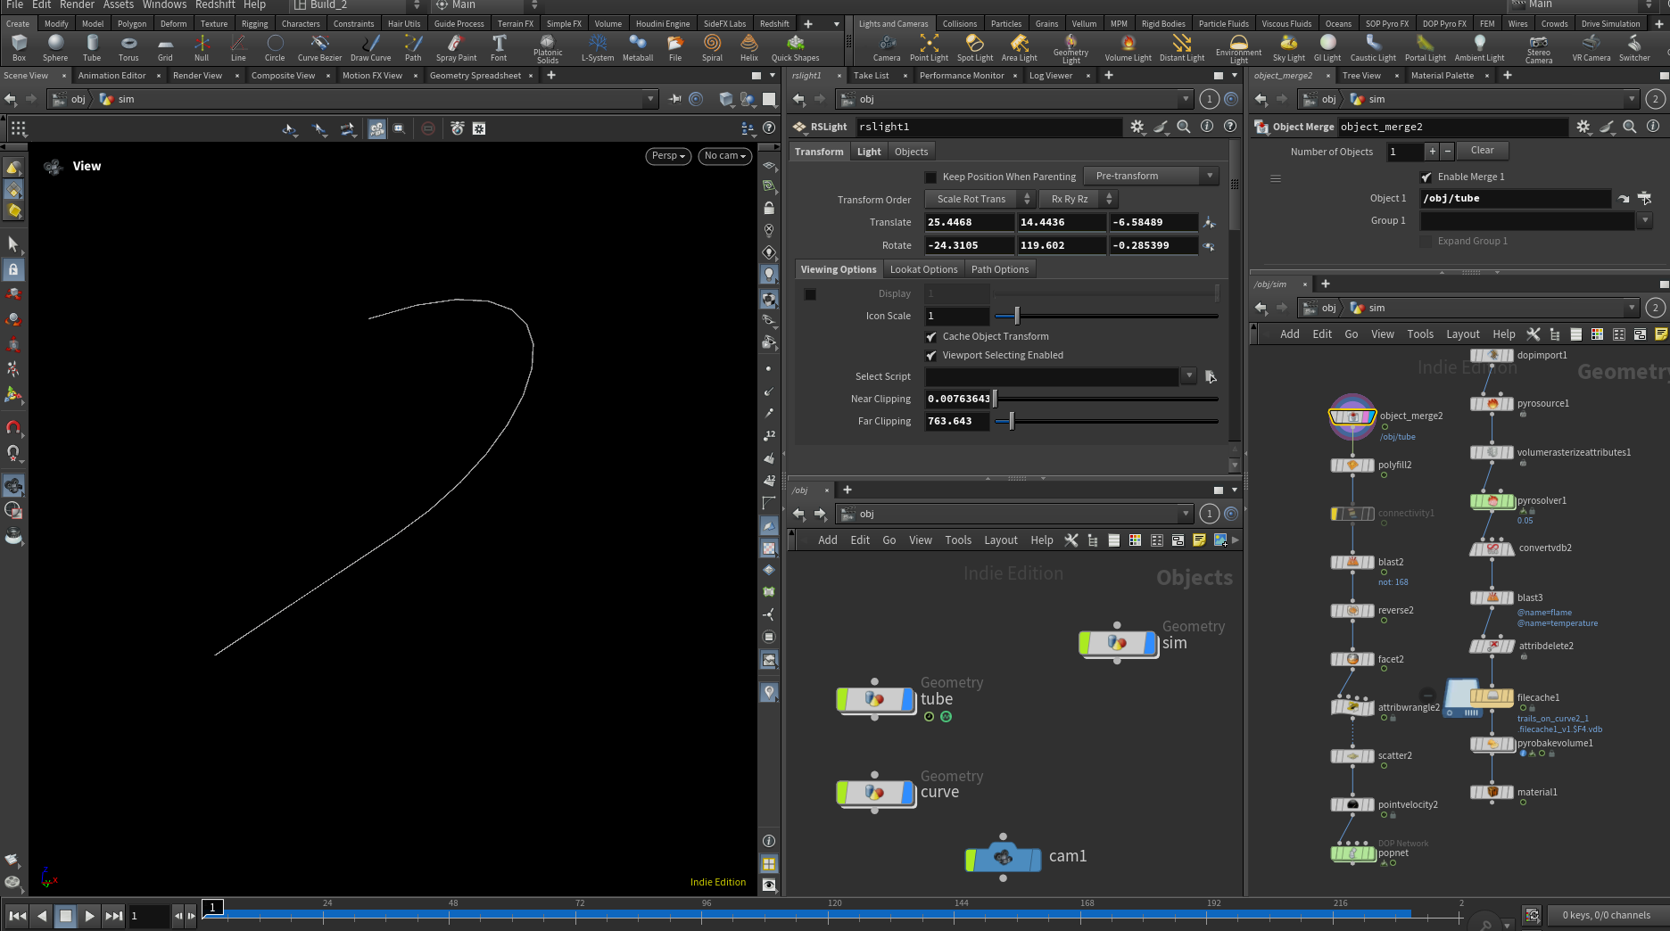This screenshot has height=931, width=1670.
Task: Add a Point Light from shelf
Action: [929, 47]
